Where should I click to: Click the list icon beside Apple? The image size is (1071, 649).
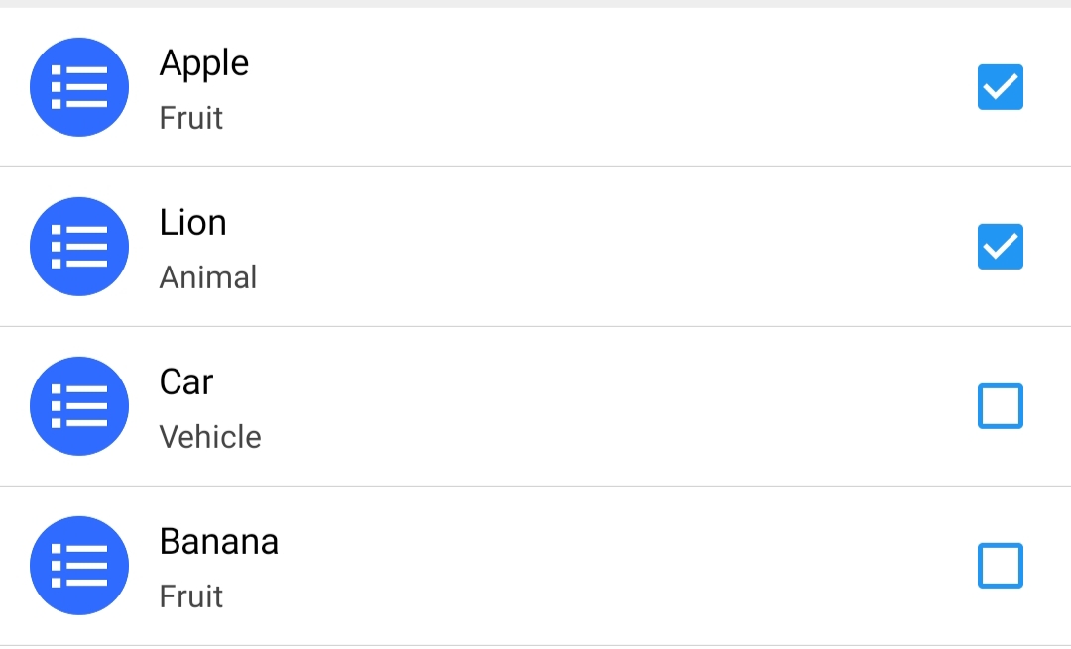(x=79, y=87)
